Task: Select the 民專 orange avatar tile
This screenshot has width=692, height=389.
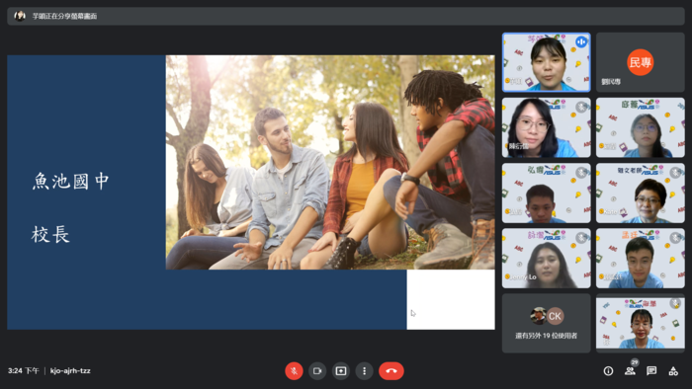Action: coord(641,62)
